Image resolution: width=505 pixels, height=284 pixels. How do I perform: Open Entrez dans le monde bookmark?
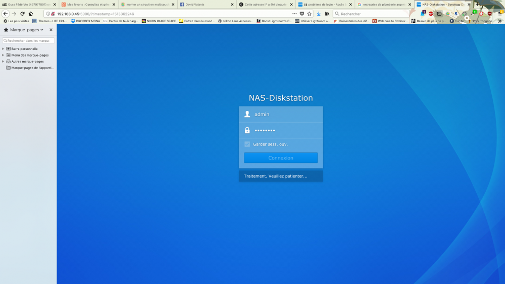coord(197,21)
